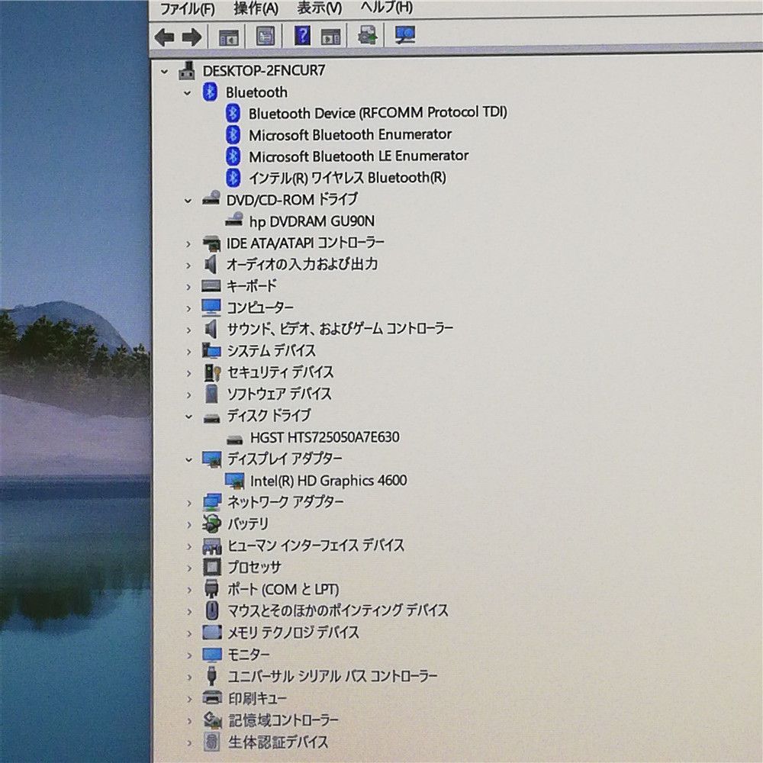The image size is (763, 763).
Task: Expand the プロセッサ category
Action: point(188,568)
